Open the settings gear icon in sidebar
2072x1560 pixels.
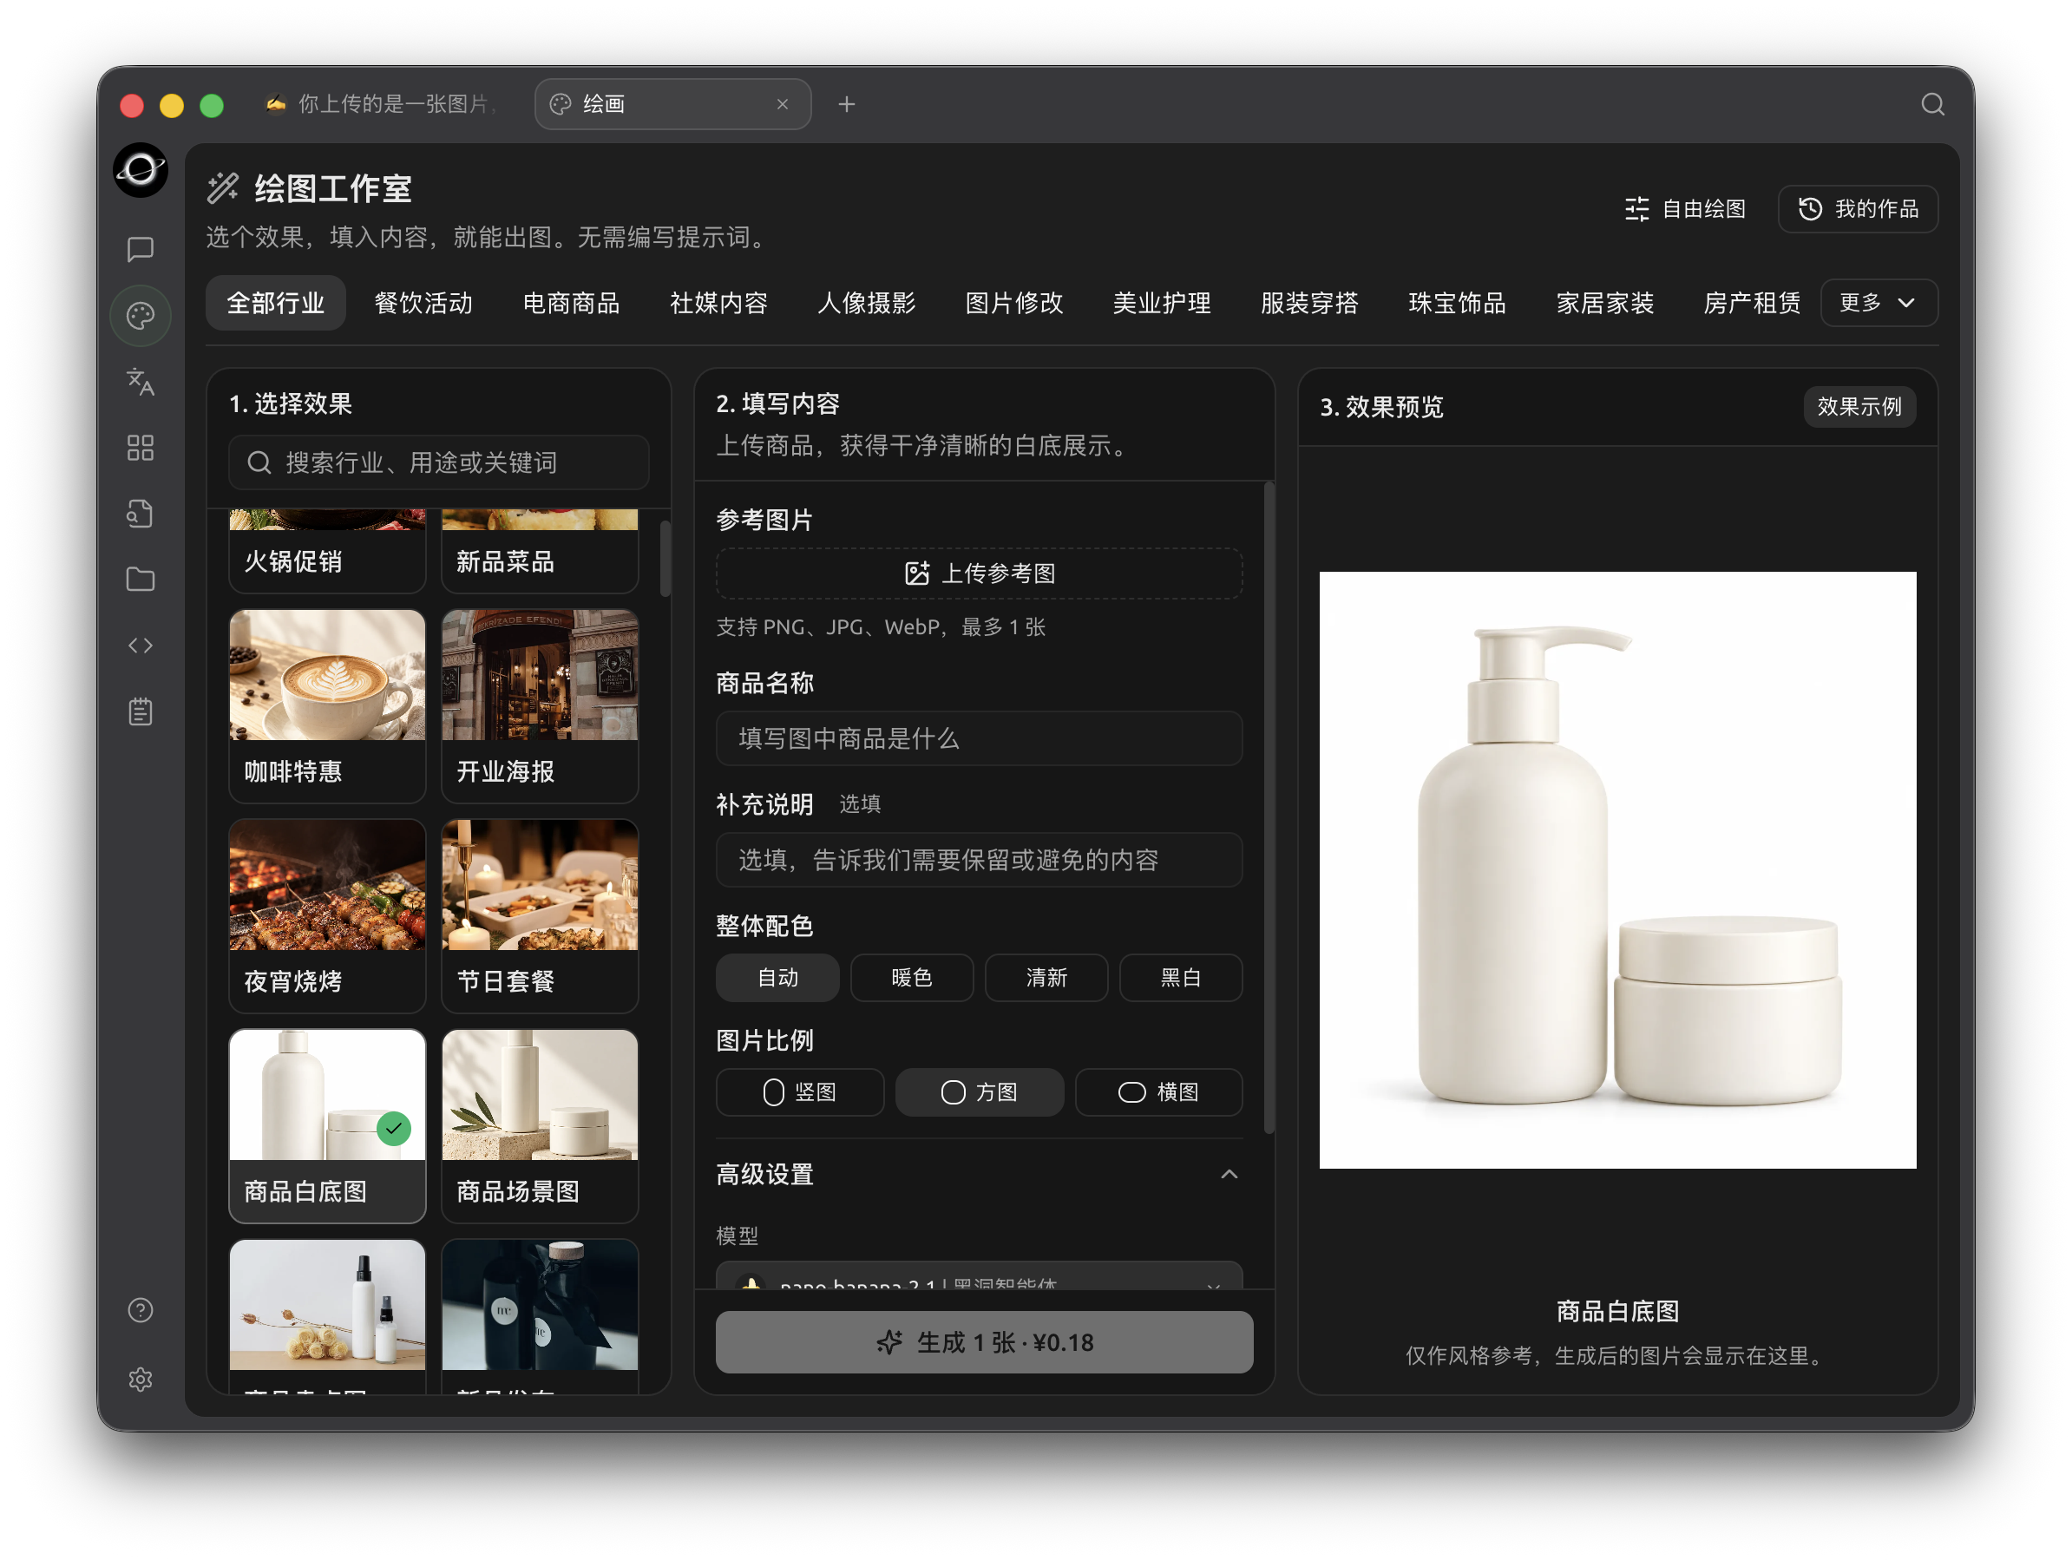(x=141, y=1380)
